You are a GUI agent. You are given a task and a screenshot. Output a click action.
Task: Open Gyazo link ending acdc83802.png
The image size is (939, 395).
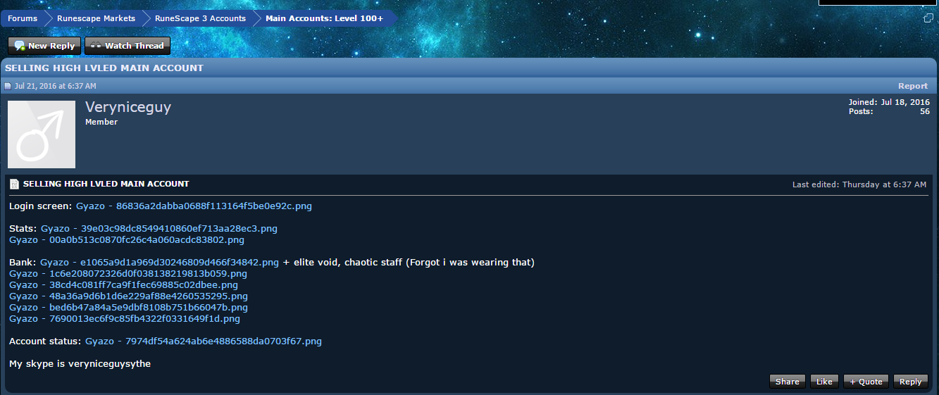click(127, 240)
